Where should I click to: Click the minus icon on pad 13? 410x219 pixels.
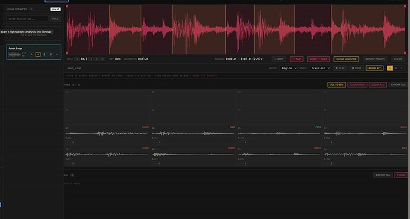(x=68, y=163)
